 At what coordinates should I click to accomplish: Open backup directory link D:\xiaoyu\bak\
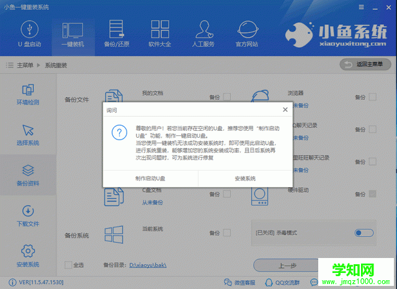pos(148,265)
